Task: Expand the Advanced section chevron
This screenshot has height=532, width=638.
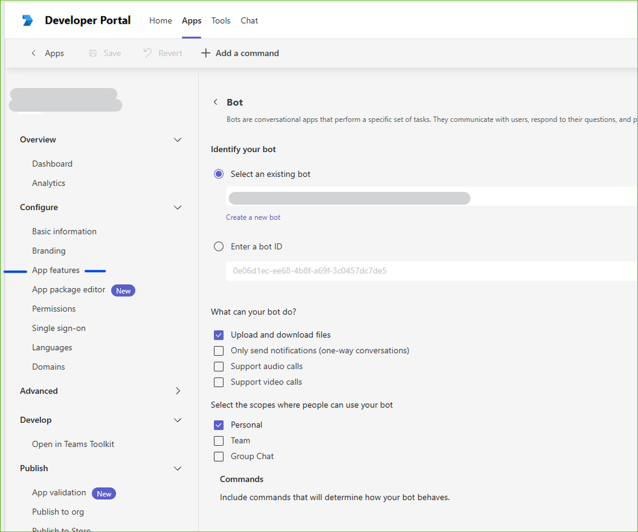Action: [178, 391]
